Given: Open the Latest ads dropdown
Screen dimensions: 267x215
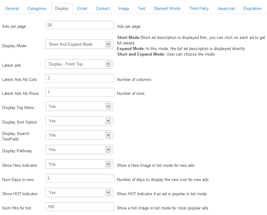Looking at the screenshot, I should [79, 64].
